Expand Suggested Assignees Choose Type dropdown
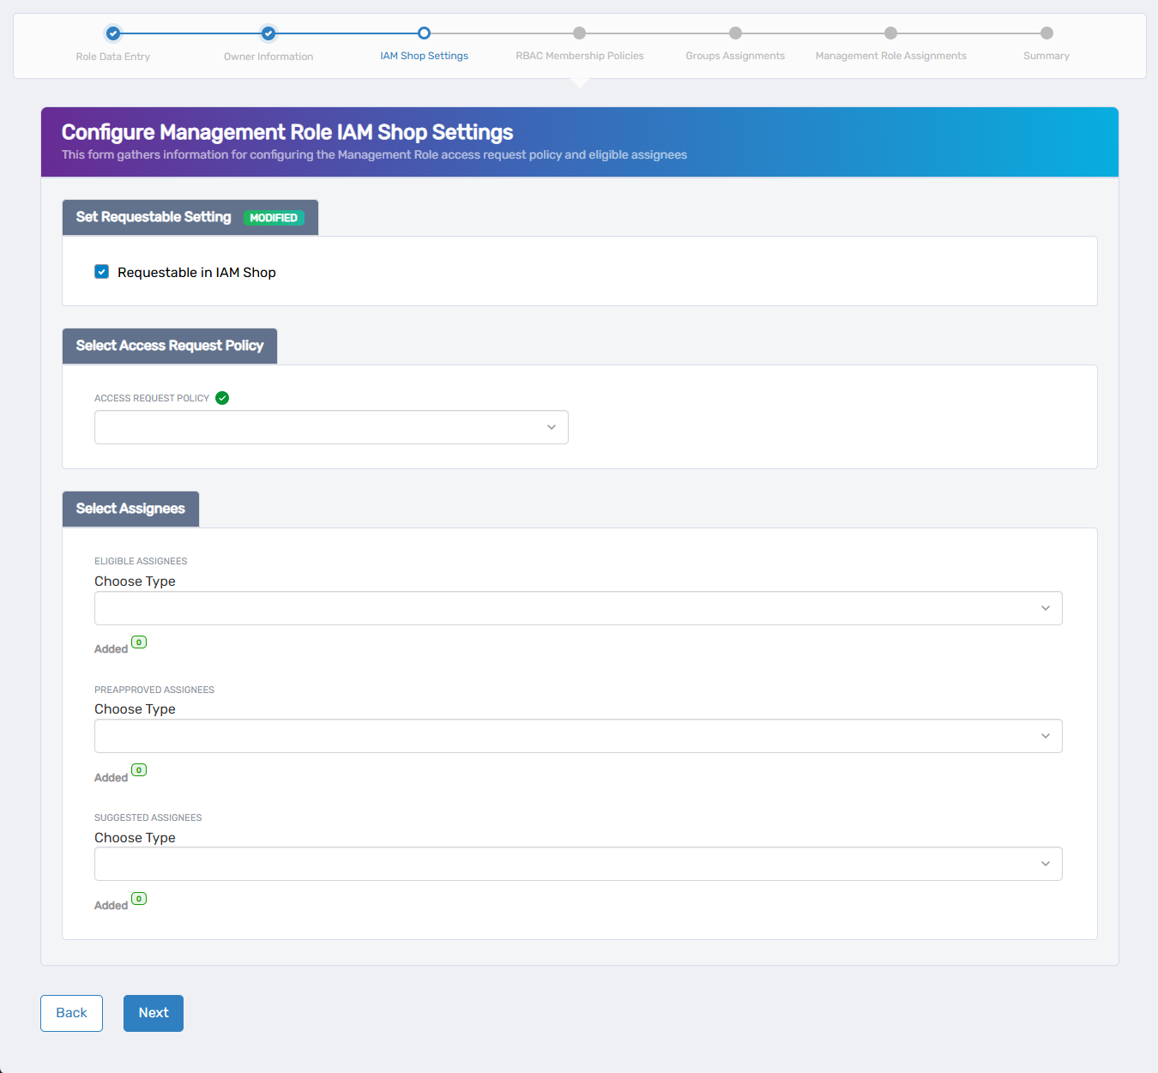Screen dimensions: 1158x1073 coord(578,864)
